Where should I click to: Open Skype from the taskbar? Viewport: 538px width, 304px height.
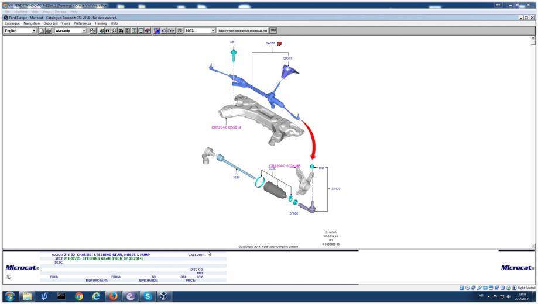147,296
